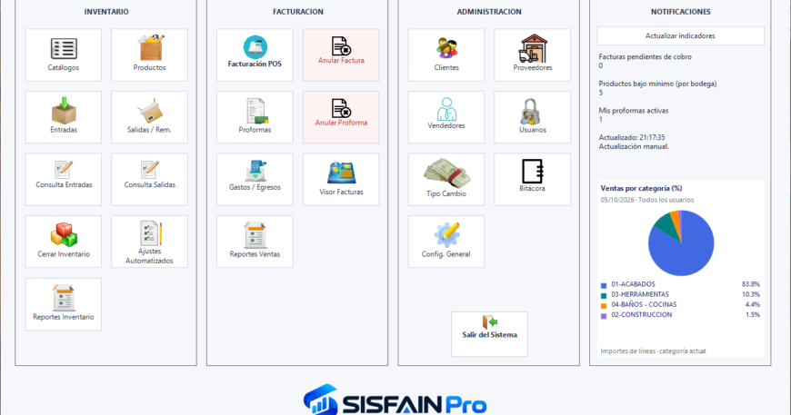Viewport: 791px width, 415px height.
Task: Click the purple 02-CONSTRUCCION legend swatch
Action: (x=604, y=315)
